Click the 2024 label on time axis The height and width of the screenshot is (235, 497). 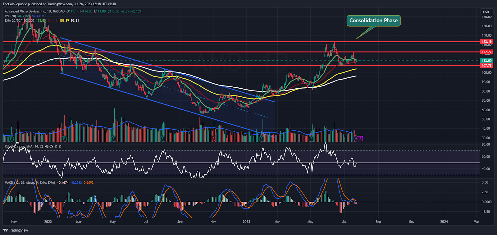click(444, 222)
